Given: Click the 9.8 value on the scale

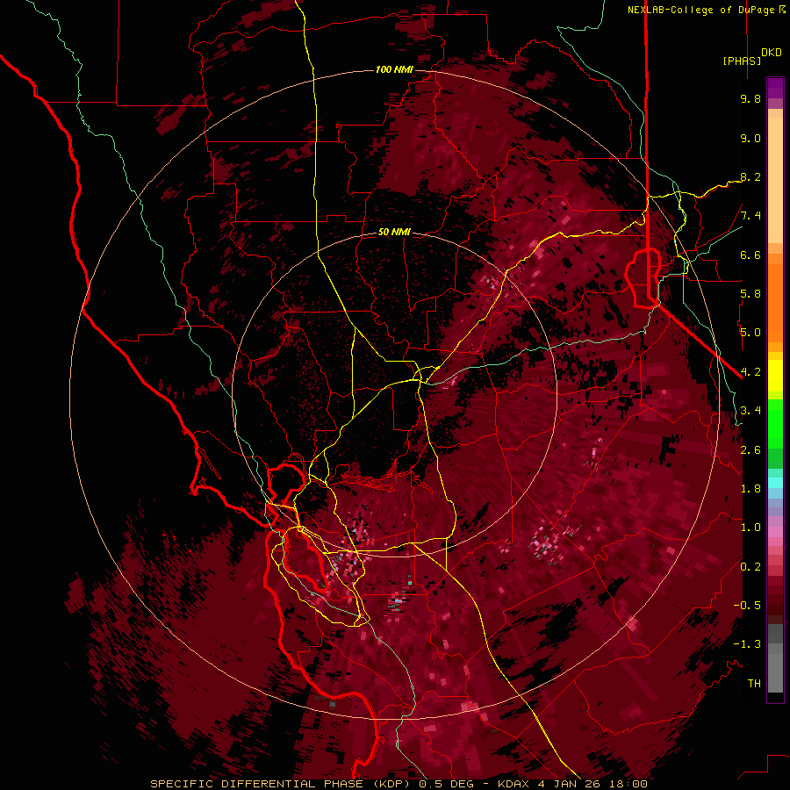Looking at the screenshot, I should coord(750,98).
